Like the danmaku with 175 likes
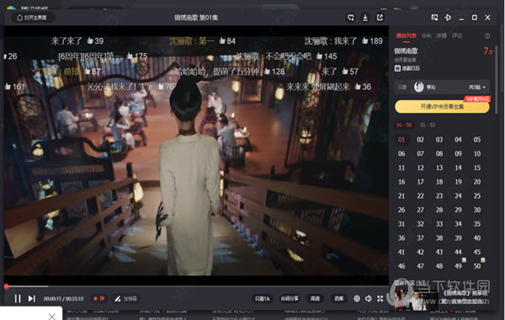505x320 pixels. 130,56
